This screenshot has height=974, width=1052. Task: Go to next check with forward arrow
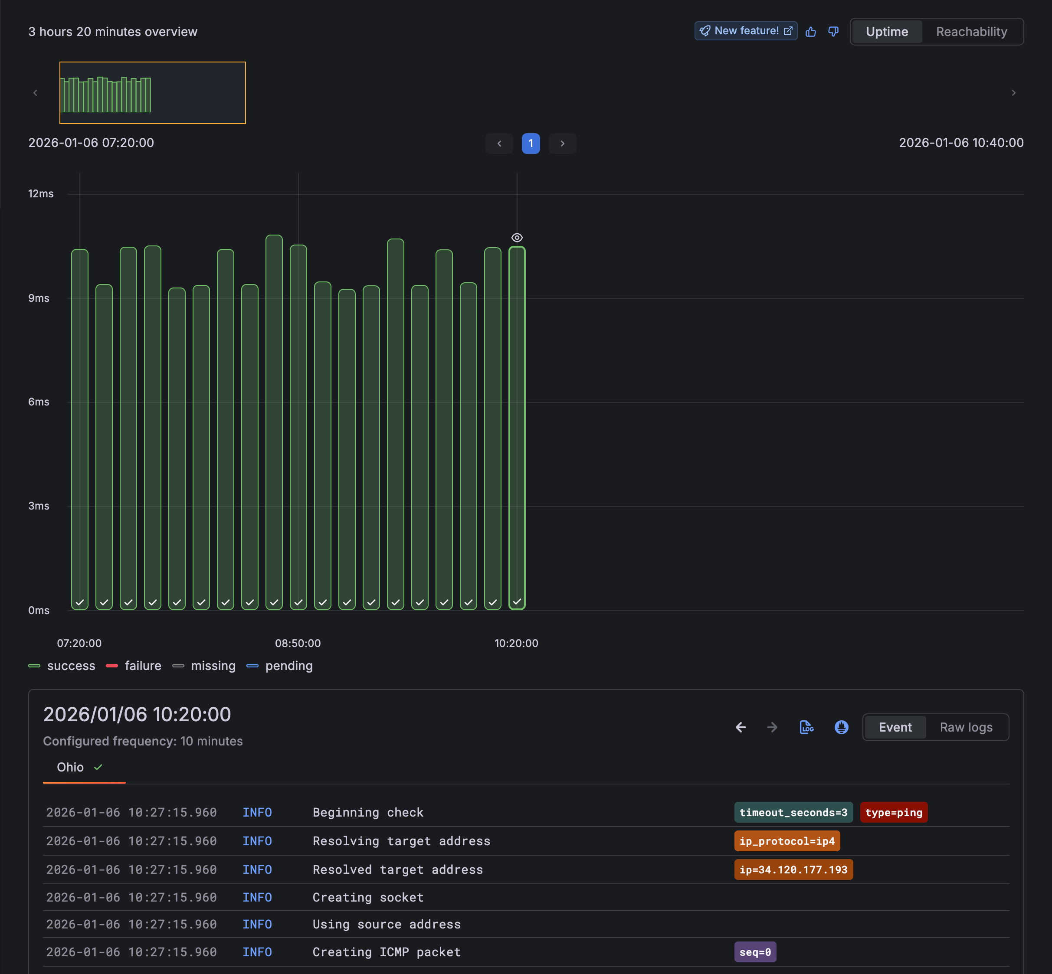coord(772,727)
